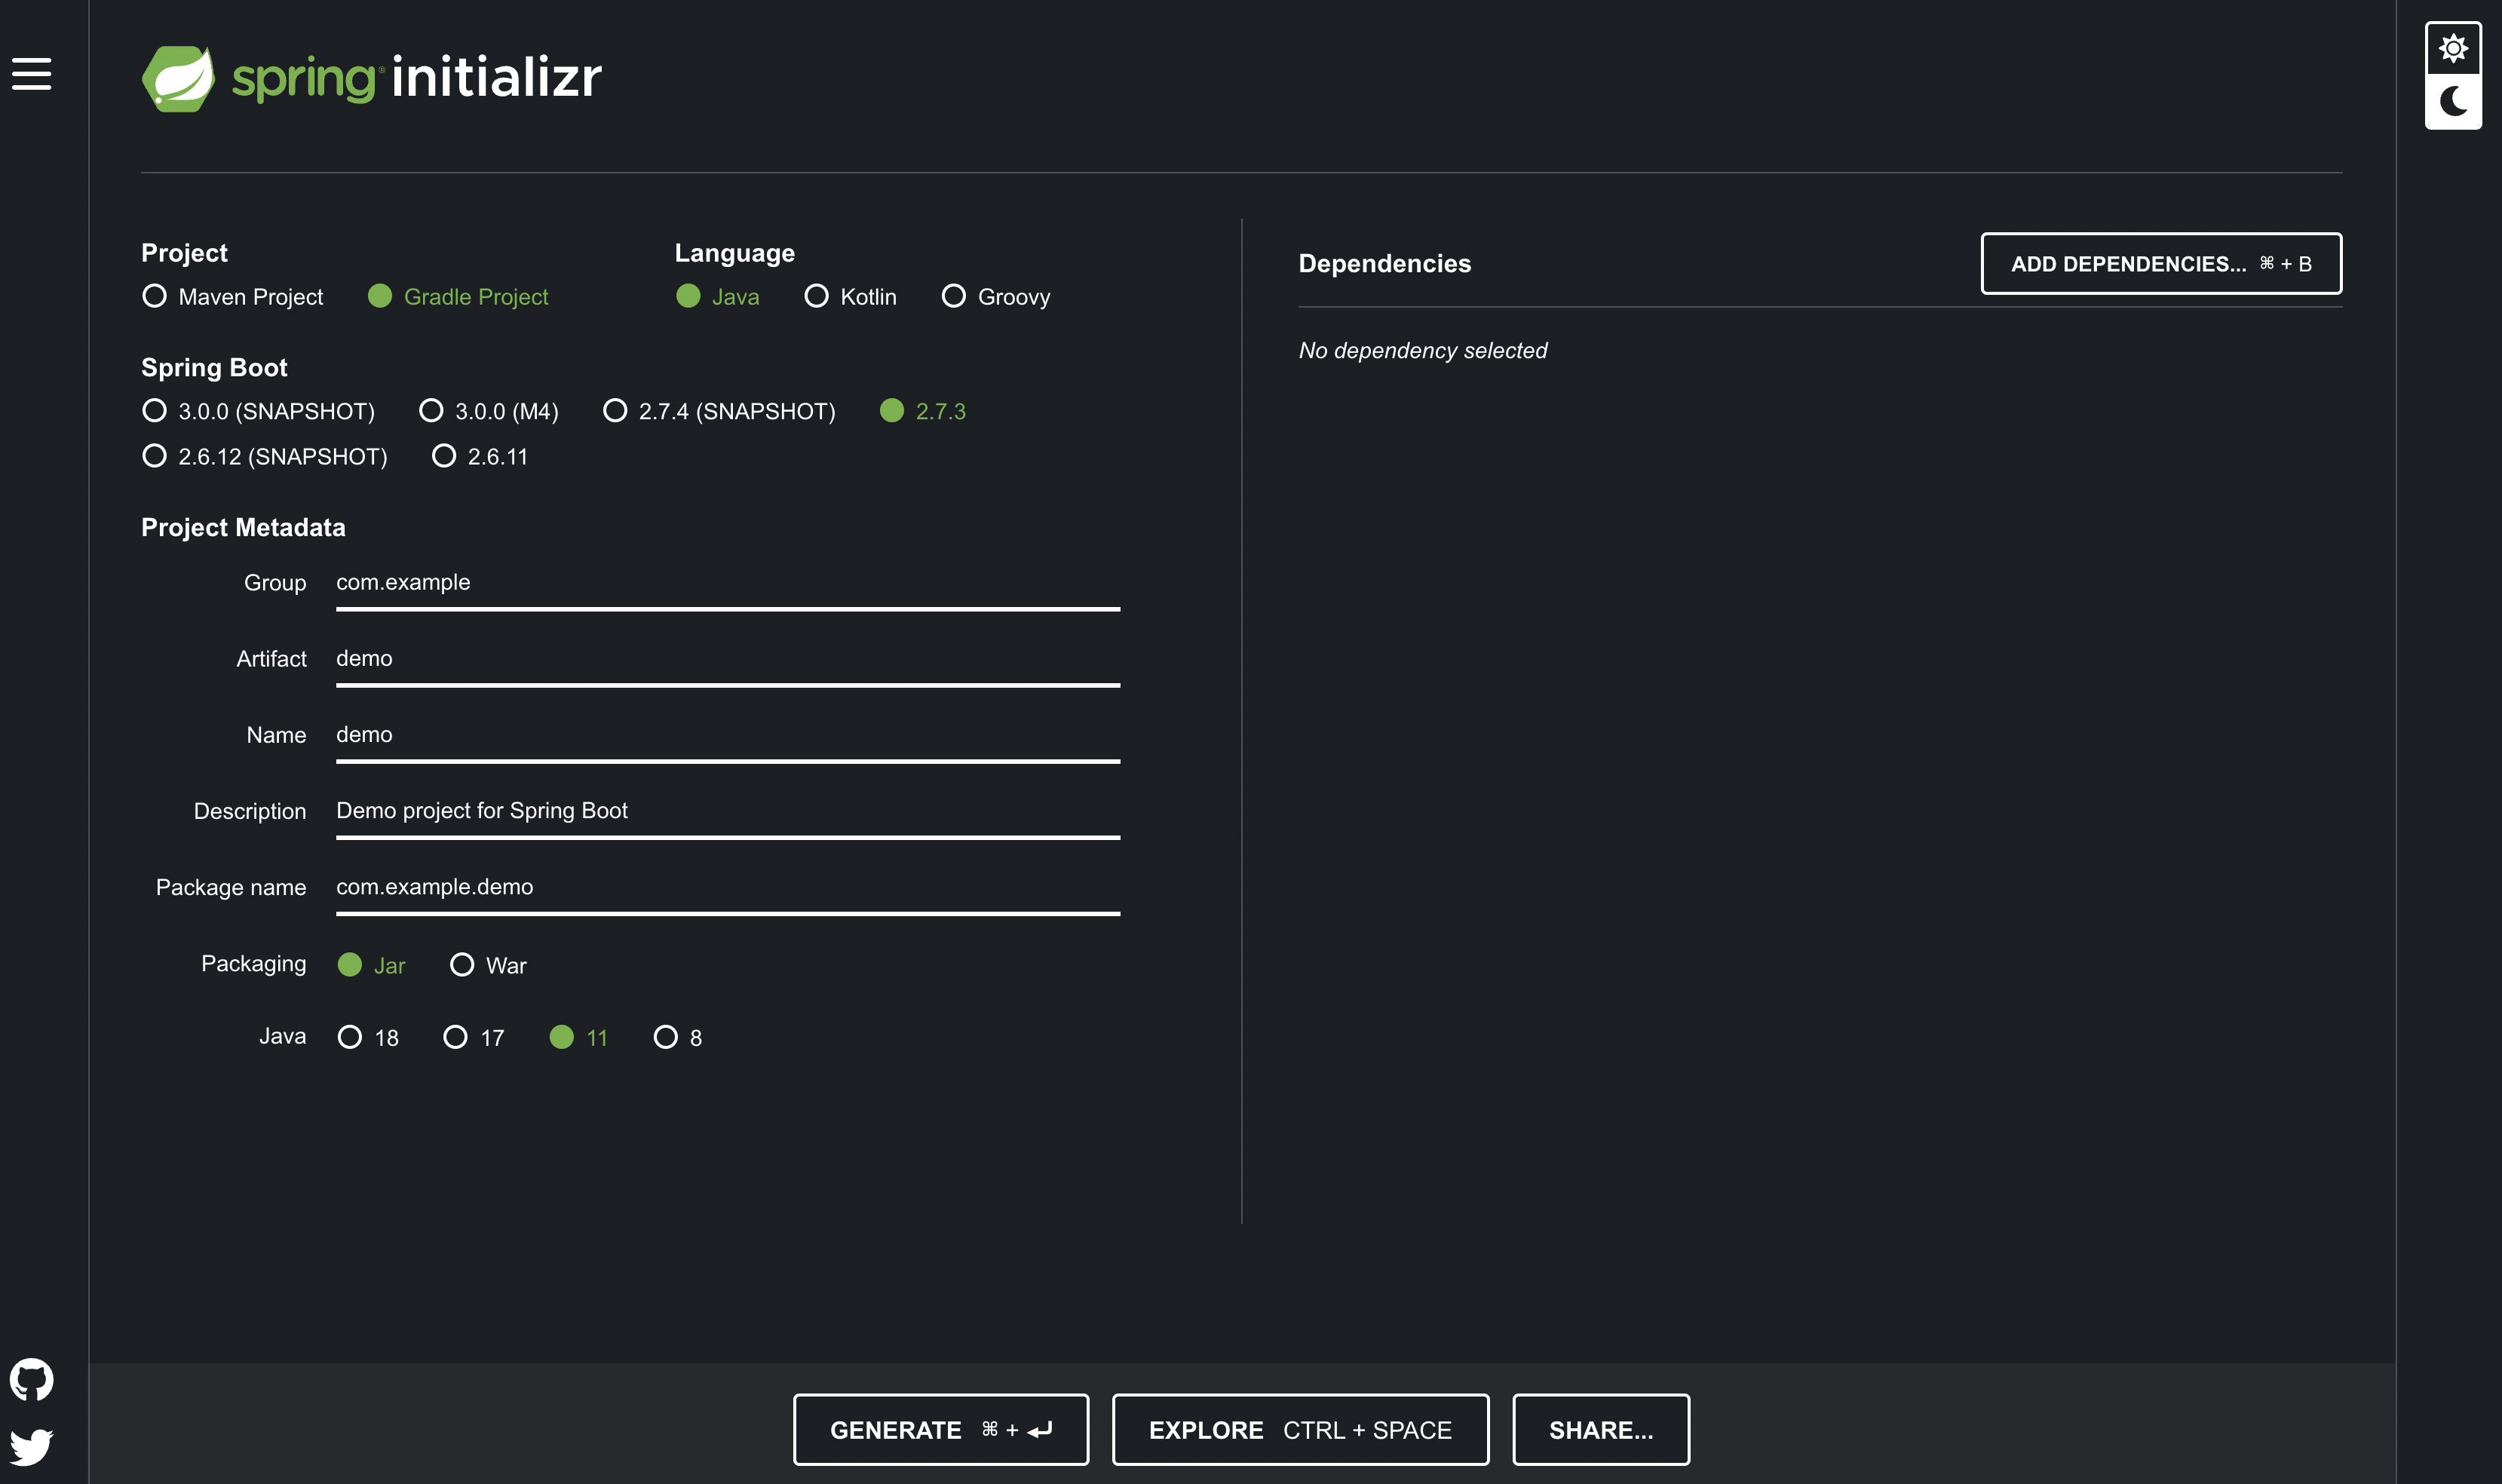The width and height of the screenshot is (2502, 1484).
Task: Switch to dark theme moon icon
Action: (x=2452, y=101)
